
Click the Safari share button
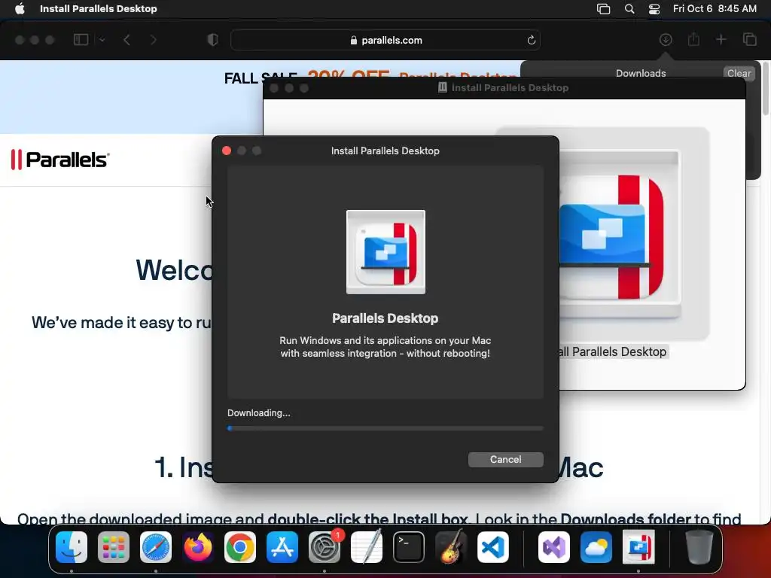693,39
